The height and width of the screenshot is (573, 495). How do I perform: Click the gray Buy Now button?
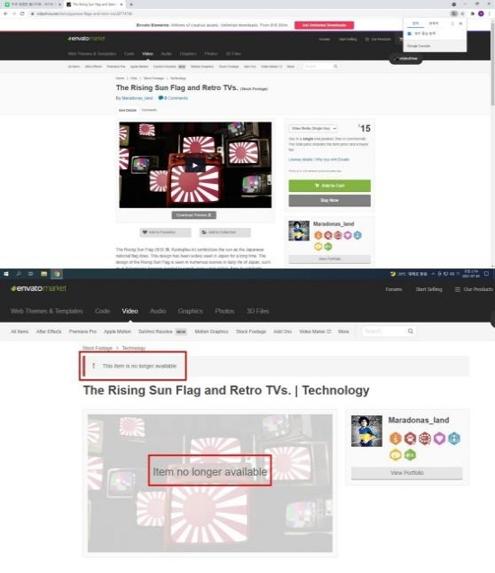click(329, 200)
